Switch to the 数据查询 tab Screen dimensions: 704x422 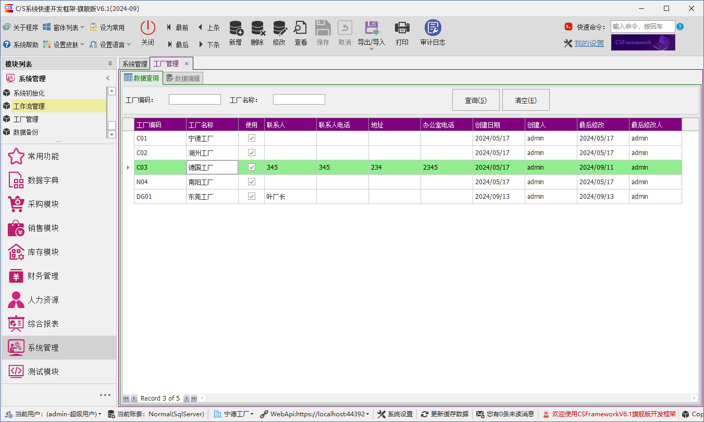pos(141,78)
